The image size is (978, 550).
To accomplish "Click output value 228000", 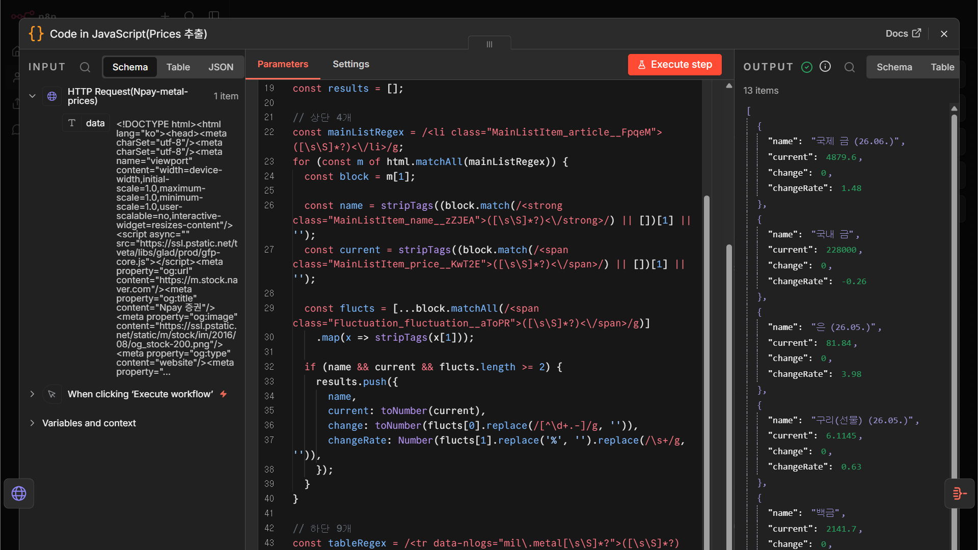I will 841,250.
